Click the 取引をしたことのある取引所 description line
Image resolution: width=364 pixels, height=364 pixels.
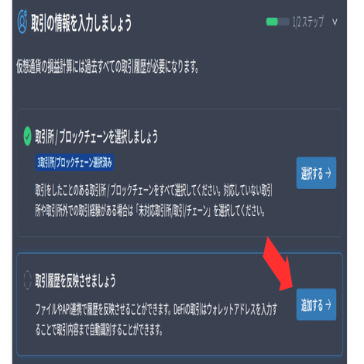(x=153, y=191)
